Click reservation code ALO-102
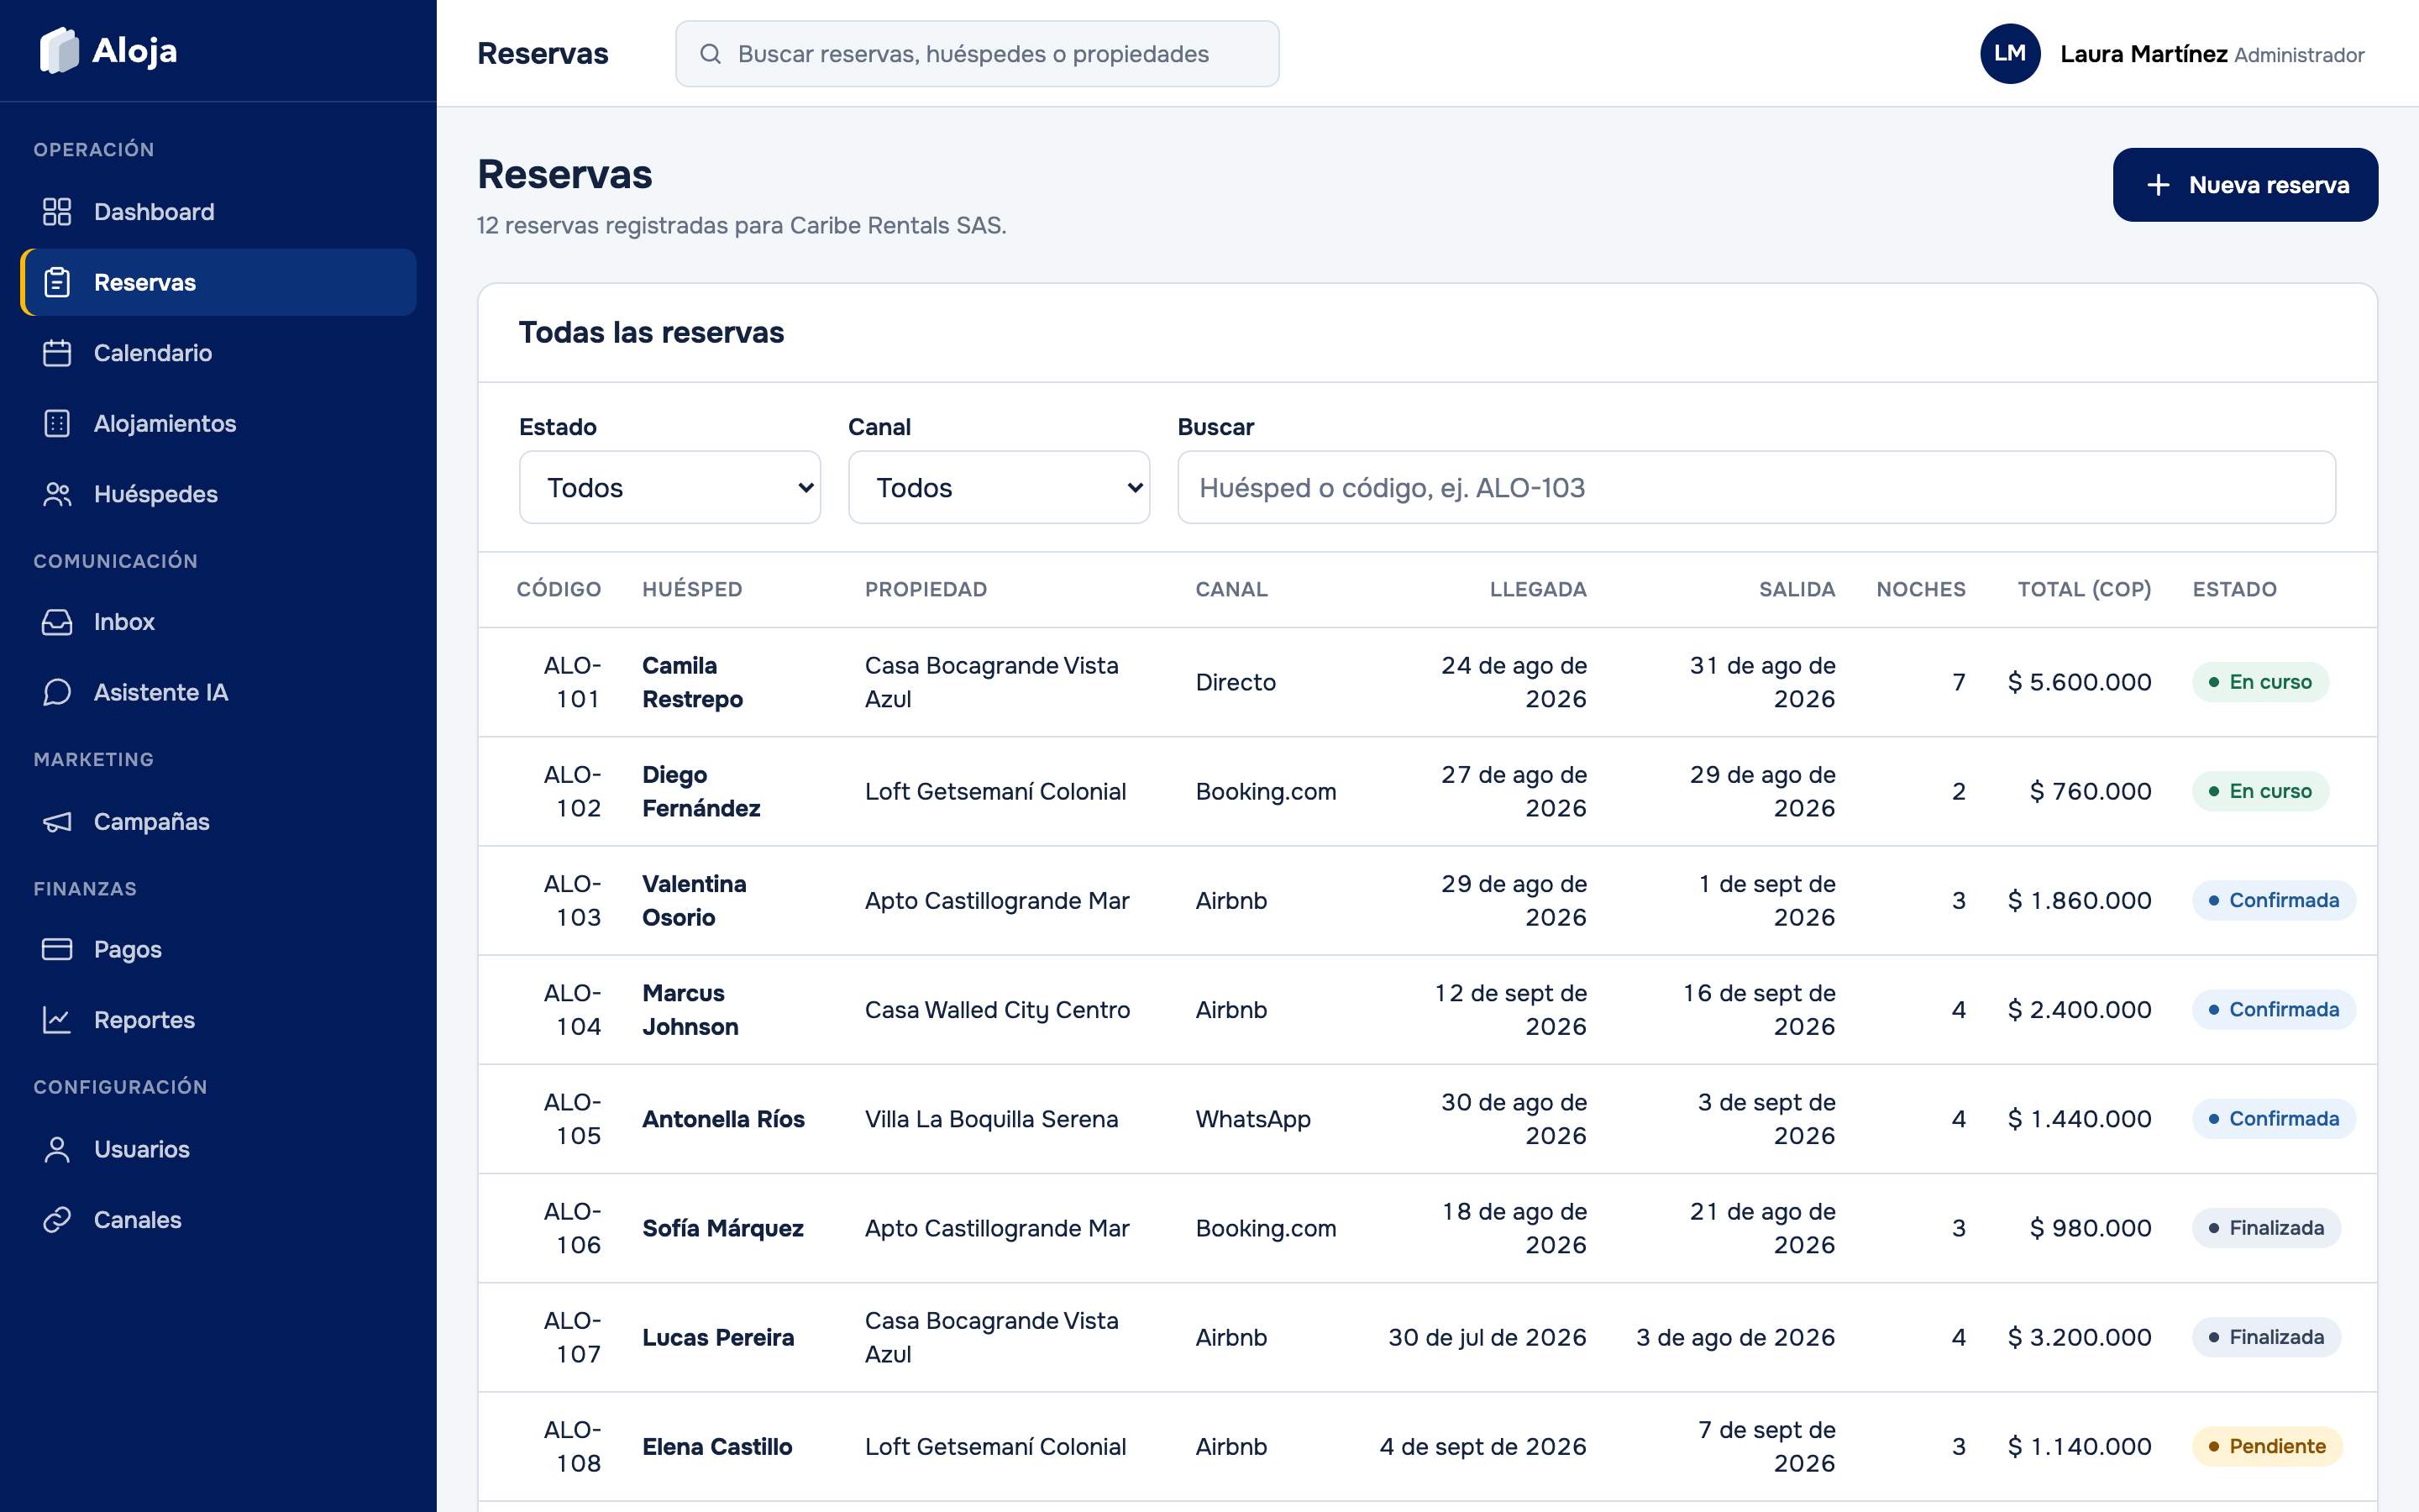This screenshot has width=2419, height=1512. tap(573, 791)
